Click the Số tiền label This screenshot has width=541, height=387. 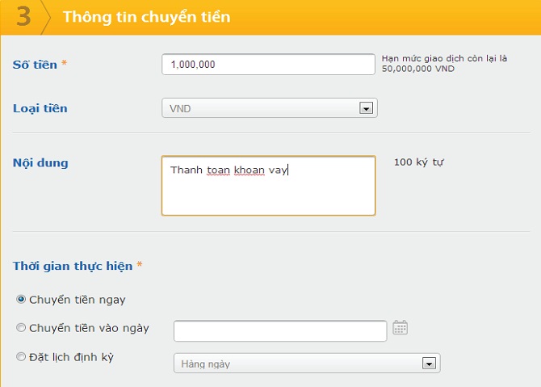35,65
